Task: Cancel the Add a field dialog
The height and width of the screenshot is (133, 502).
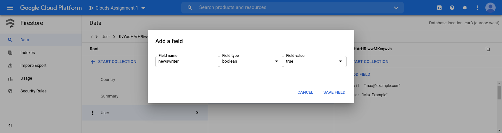Action: [305, 92]
